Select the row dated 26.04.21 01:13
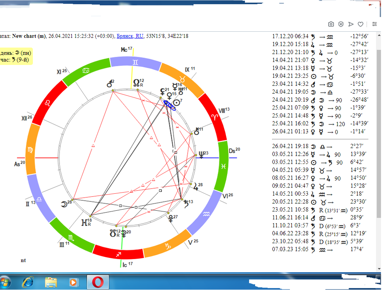387x290 pixels. [x=320, y=132]
